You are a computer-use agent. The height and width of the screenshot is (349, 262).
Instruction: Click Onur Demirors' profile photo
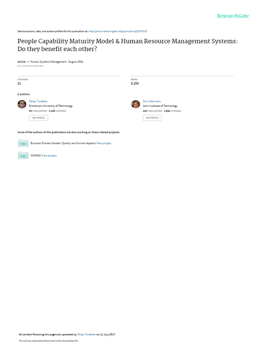(x=135, y=104)
